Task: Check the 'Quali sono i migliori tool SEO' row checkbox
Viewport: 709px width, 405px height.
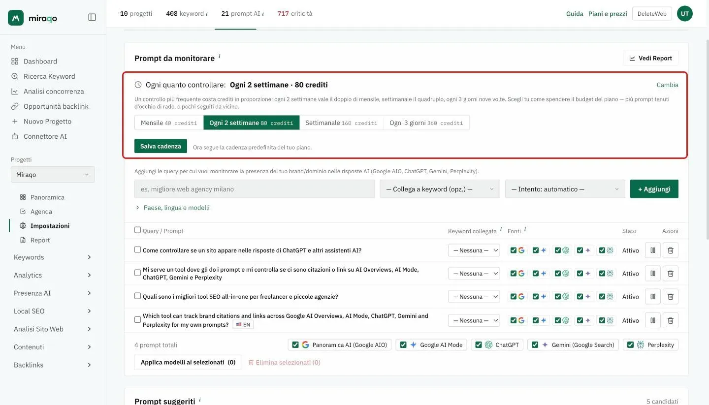Action: pyautogui.click(x=138, y=296)
